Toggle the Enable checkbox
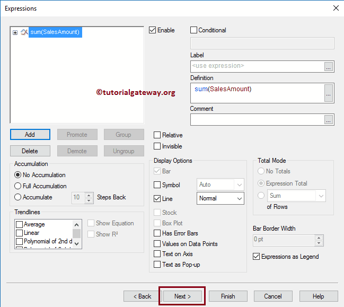This screenshot has height=307, width=344. [153, 30]
